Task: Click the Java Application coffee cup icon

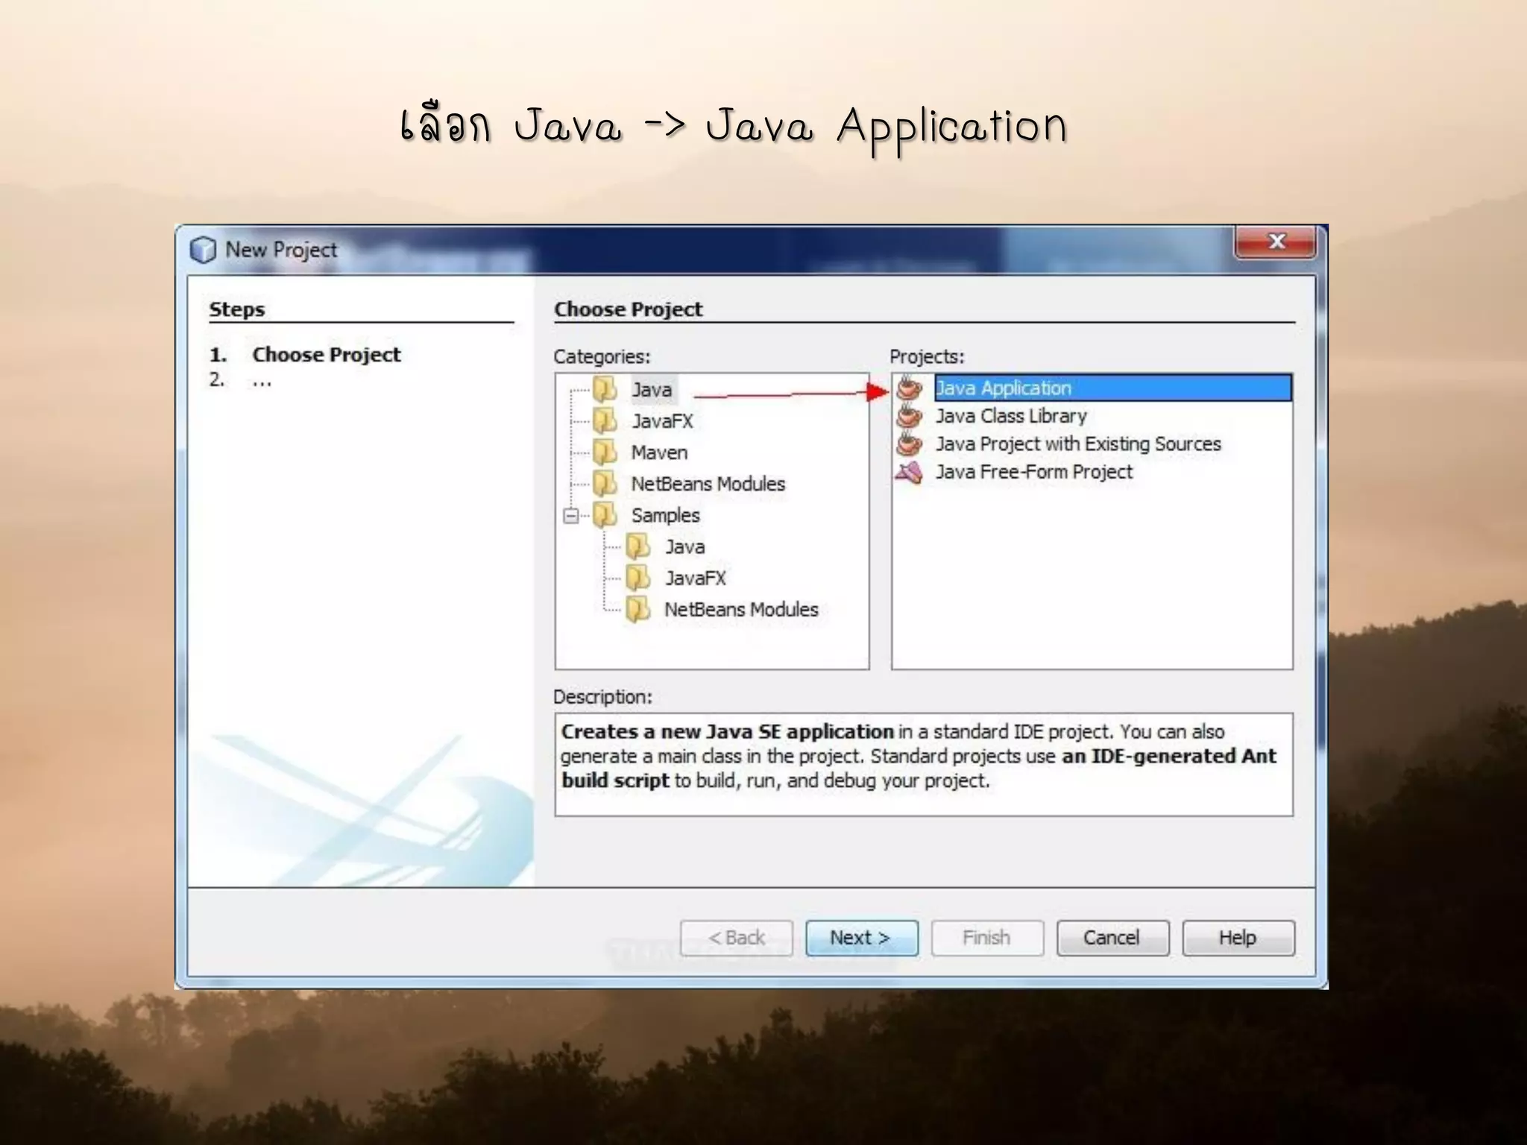Action: click(x=909, y=388)
